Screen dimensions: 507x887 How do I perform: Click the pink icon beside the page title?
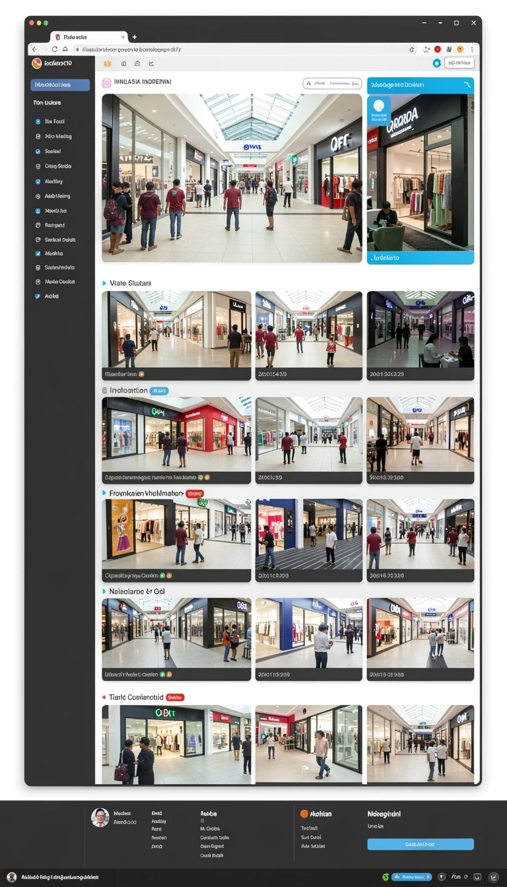[x=106, y=83]
